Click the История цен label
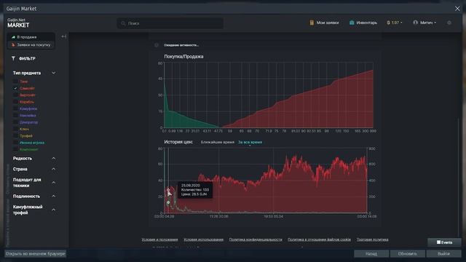This screenshot has width=466, height=262. [178, 142]
